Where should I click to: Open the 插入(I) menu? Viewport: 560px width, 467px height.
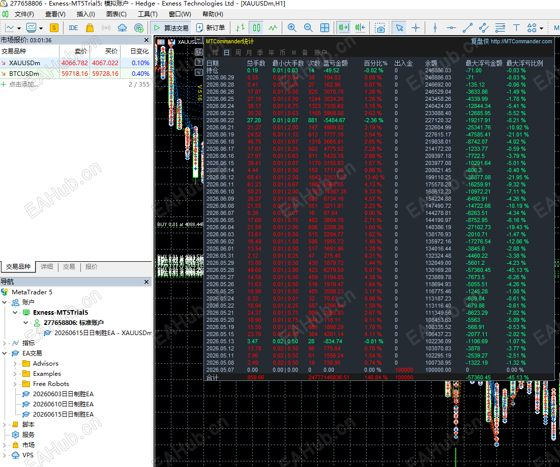coord(86,14)
